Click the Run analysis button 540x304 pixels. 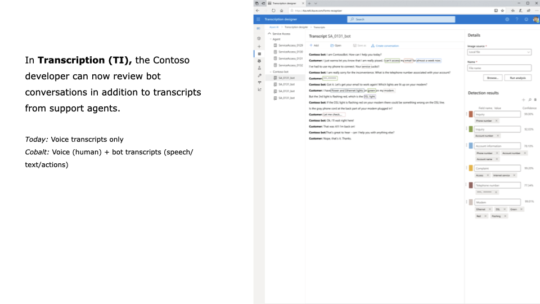[x=517, y=78]
